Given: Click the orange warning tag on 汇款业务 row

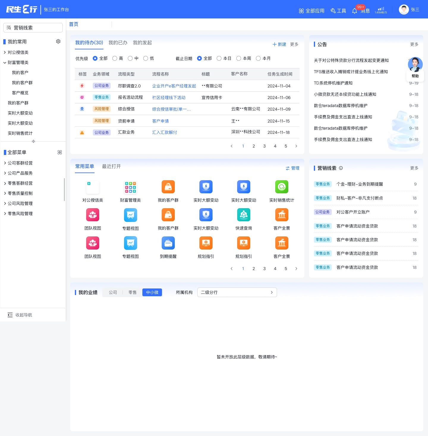Looking at the screenshot, I should coord(82,133).
